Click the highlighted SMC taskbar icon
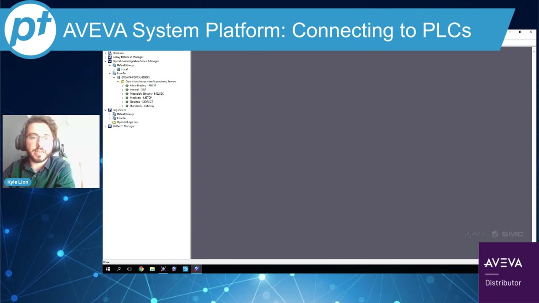The image size is (539, 303). [197, 269]
